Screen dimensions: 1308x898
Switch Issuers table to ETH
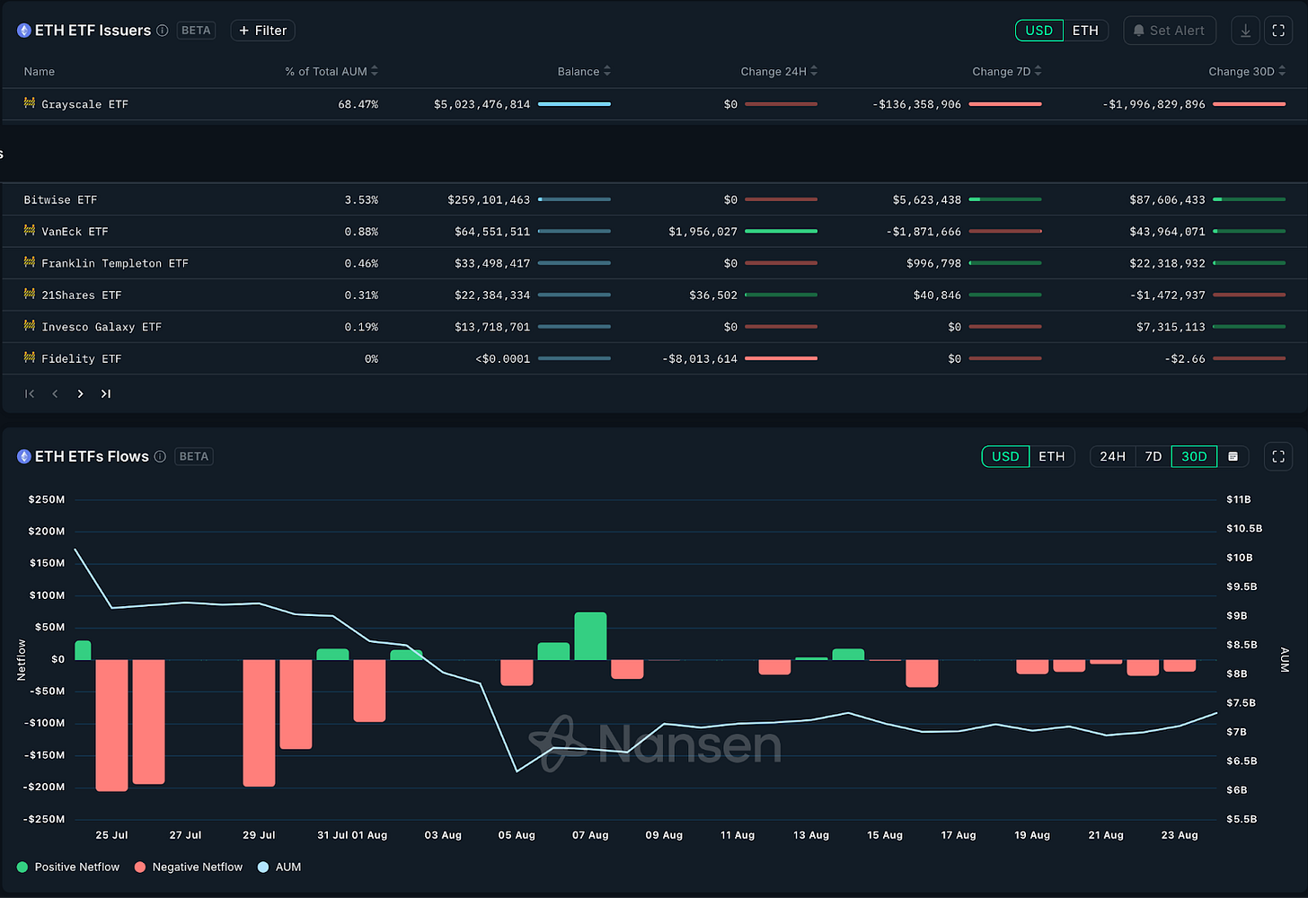1085,31
